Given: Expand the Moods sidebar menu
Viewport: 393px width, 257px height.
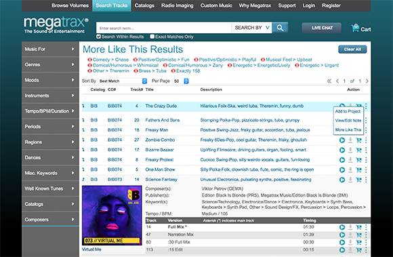Looking at the screenshot, I should tap(50, 80).
